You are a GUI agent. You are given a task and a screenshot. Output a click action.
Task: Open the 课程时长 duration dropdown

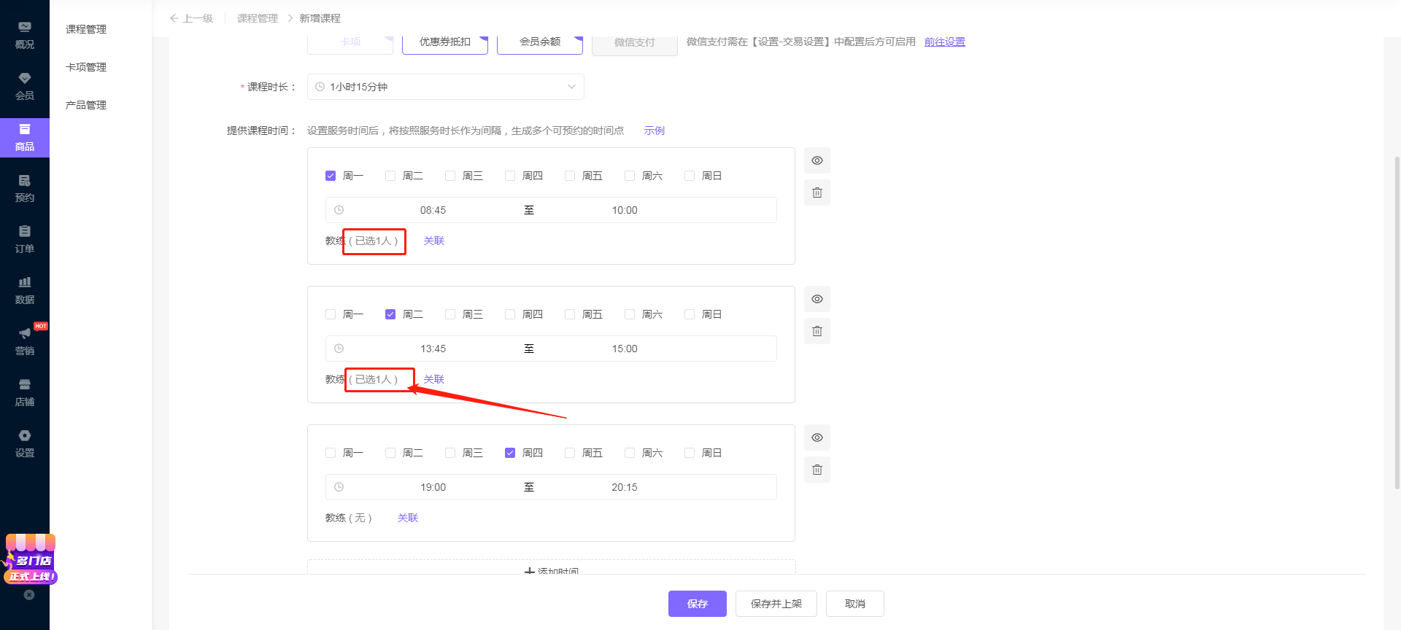(x=445, y=87)
